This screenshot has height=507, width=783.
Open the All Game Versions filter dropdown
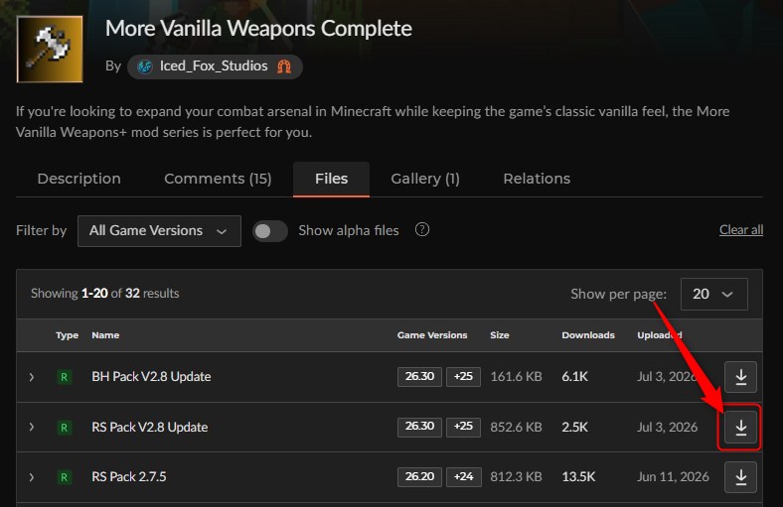[x=159, y=231]
